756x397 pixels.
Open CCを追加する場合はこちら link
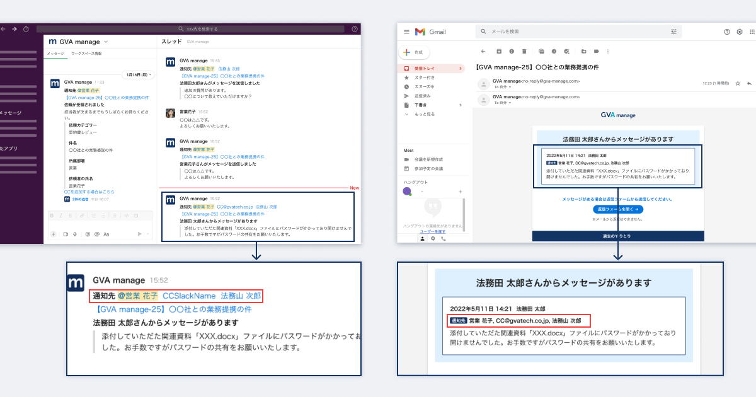(89, 192)
